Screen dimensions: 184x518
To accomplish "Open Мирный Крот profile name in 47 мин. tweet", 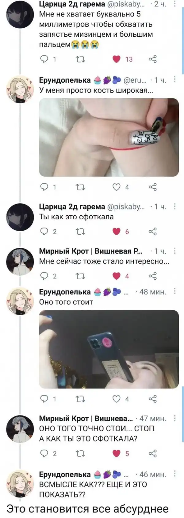I will coord(86,418).
